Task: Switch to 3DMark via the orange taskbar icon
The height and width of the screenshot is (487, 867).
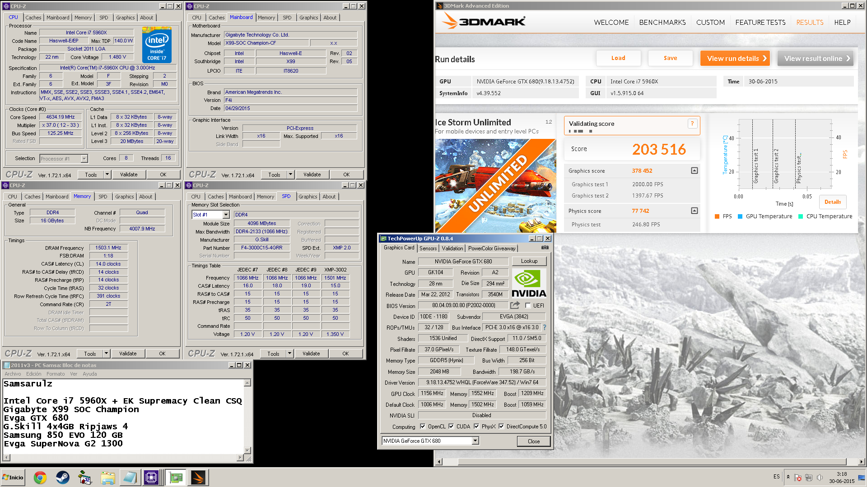Action: coord(198,478)
